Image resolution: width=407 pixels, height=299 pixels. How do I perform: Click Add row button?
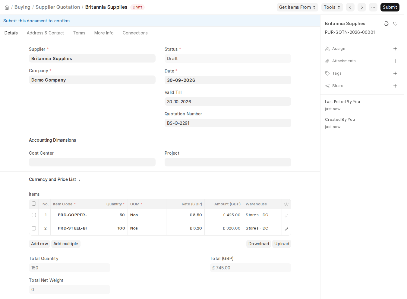(39, 244)
